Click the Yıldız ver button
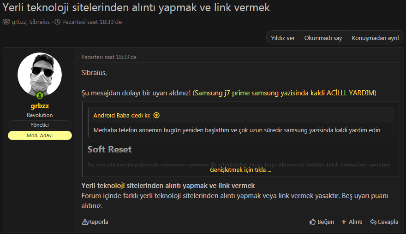406x234 pixels. click(x=283, y=38)
